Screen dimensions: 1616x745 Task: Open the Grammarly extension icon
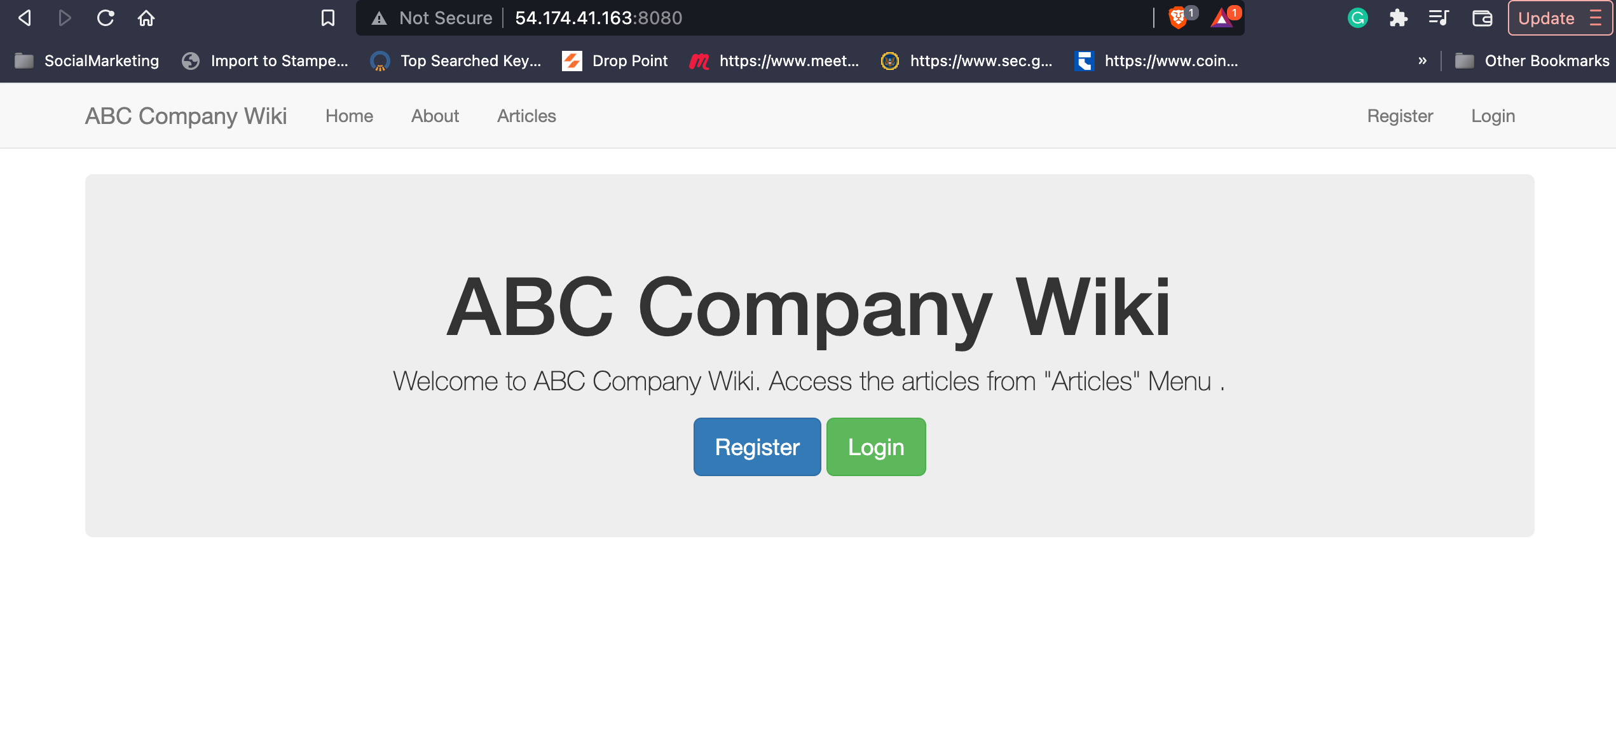[x=1357, y=18]
